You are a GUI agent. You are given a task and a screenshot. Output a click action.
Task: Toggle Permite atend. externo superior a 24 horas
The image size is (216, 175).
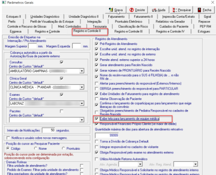(x=97, y=60)
